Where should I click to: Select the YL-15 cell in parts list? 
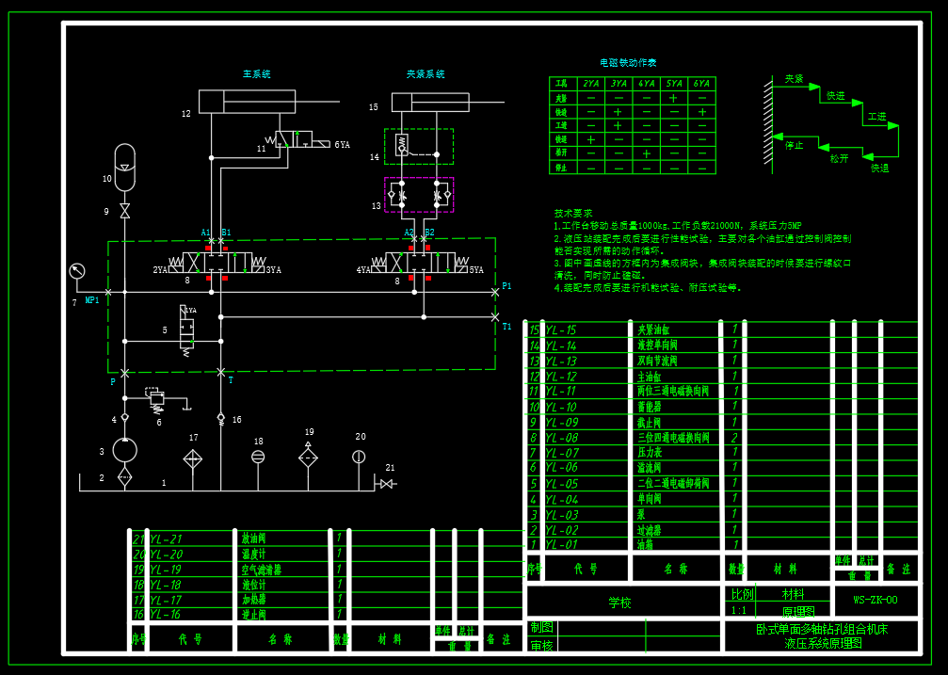point(561,330)
